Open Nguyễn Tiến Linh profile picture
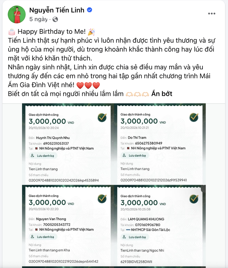The image size is (228, 268). 17,14
